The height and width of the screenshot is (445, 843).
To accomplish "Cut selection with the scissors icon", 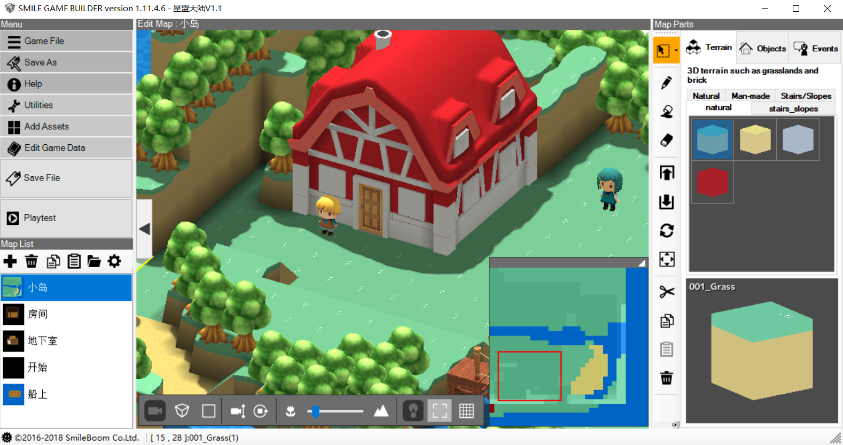I will (666, 292).
